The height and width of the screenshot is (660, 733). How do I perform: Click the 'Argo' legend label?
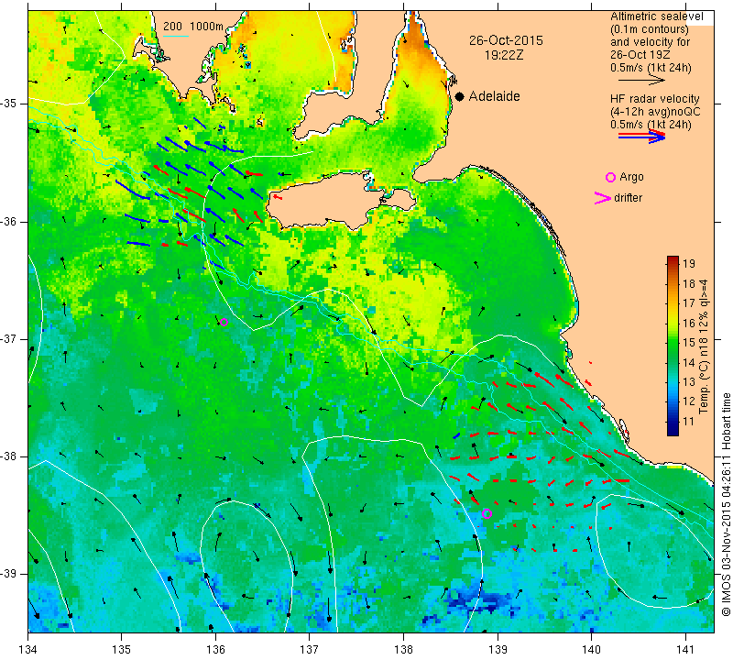click(631, 177)
